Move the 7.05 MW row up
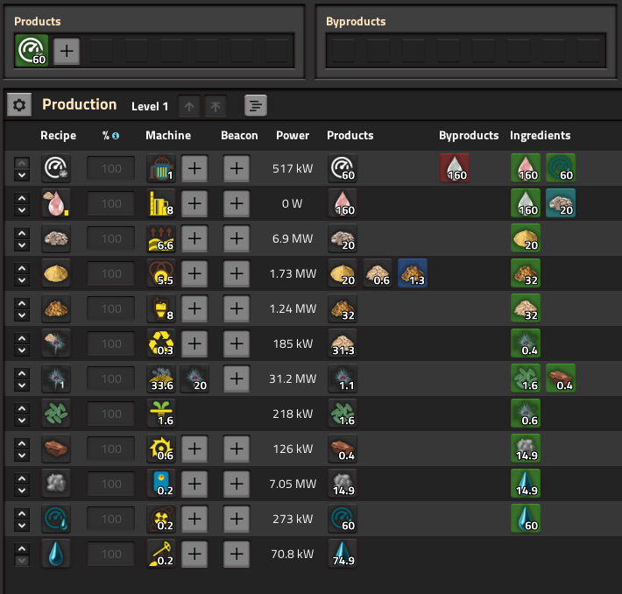 [x=22, y=478]
